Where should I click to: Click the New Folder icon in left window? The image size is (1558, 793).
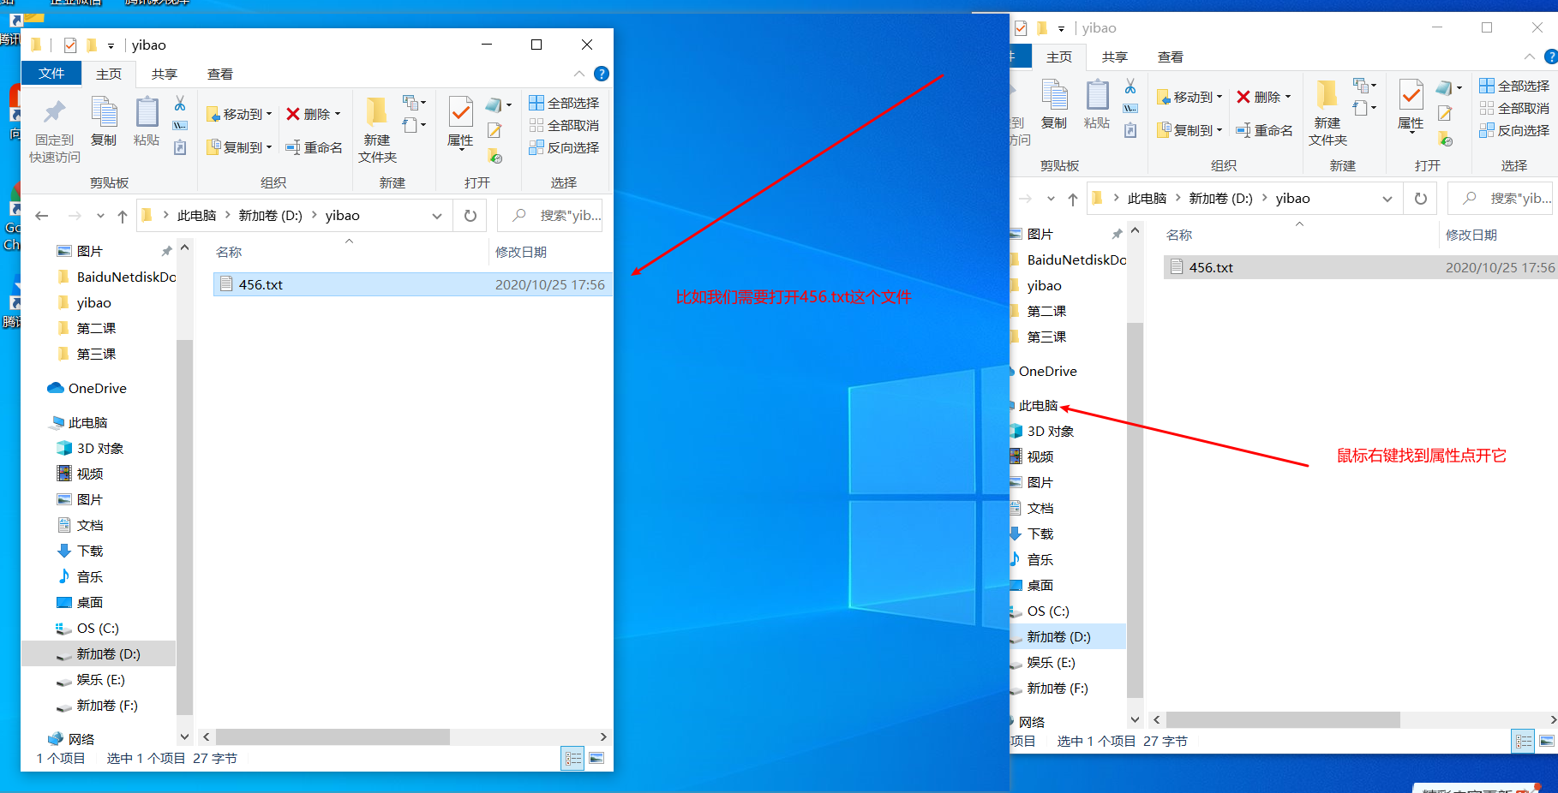[x=377, y=131]
